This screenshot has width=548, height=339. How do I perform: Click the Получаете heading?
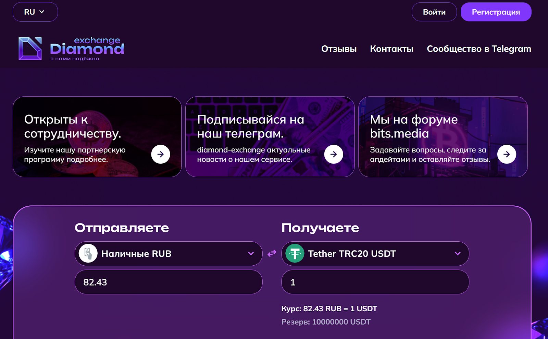coord(320,228)
